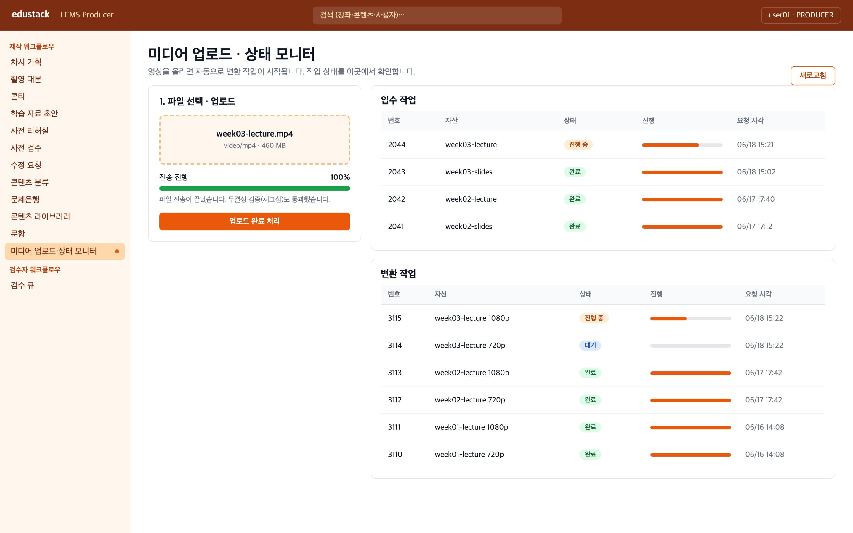
Task: Select 미디어 업로드·상태 모니터 sidebar item
Action: 65,251
